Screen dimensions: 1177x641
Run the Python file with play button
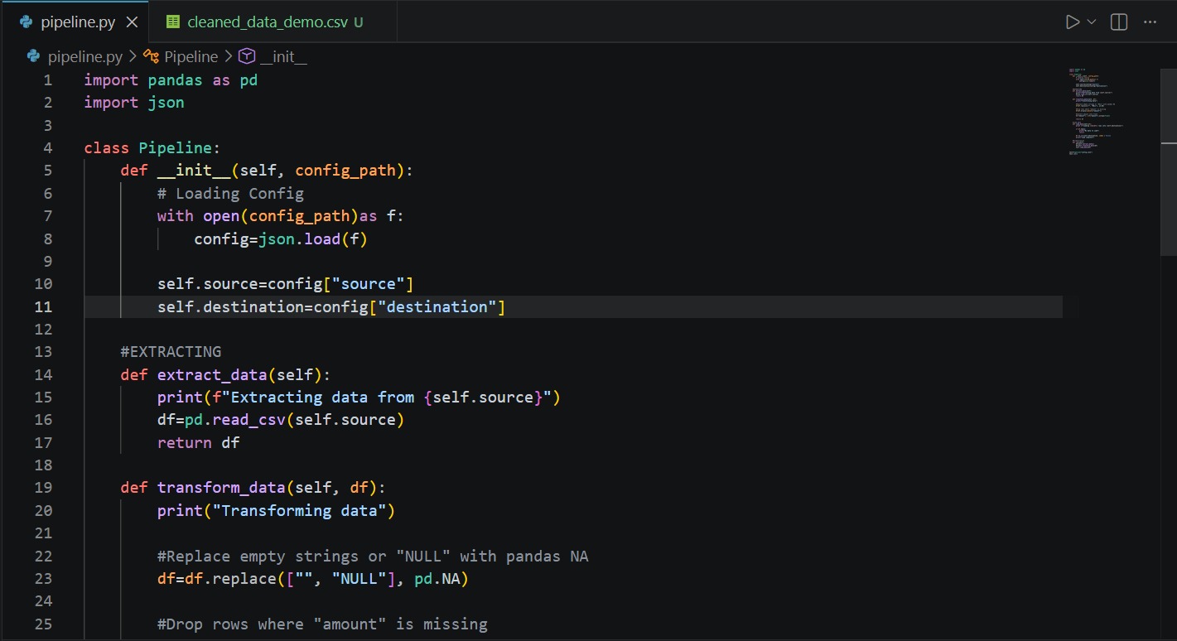pos(1073,22)
